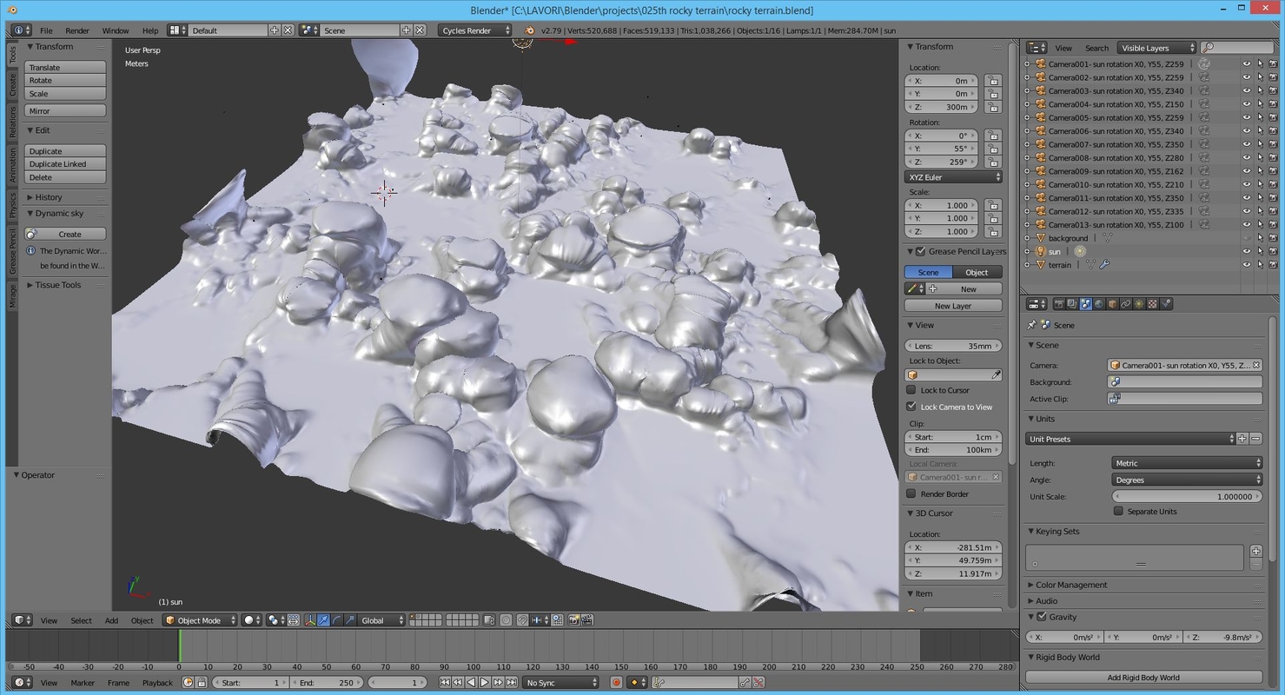Adjust the Unit Scale slider value
Image resolution: width=1285 pixels, height=695 pixels.
(x=1186, y=496)
